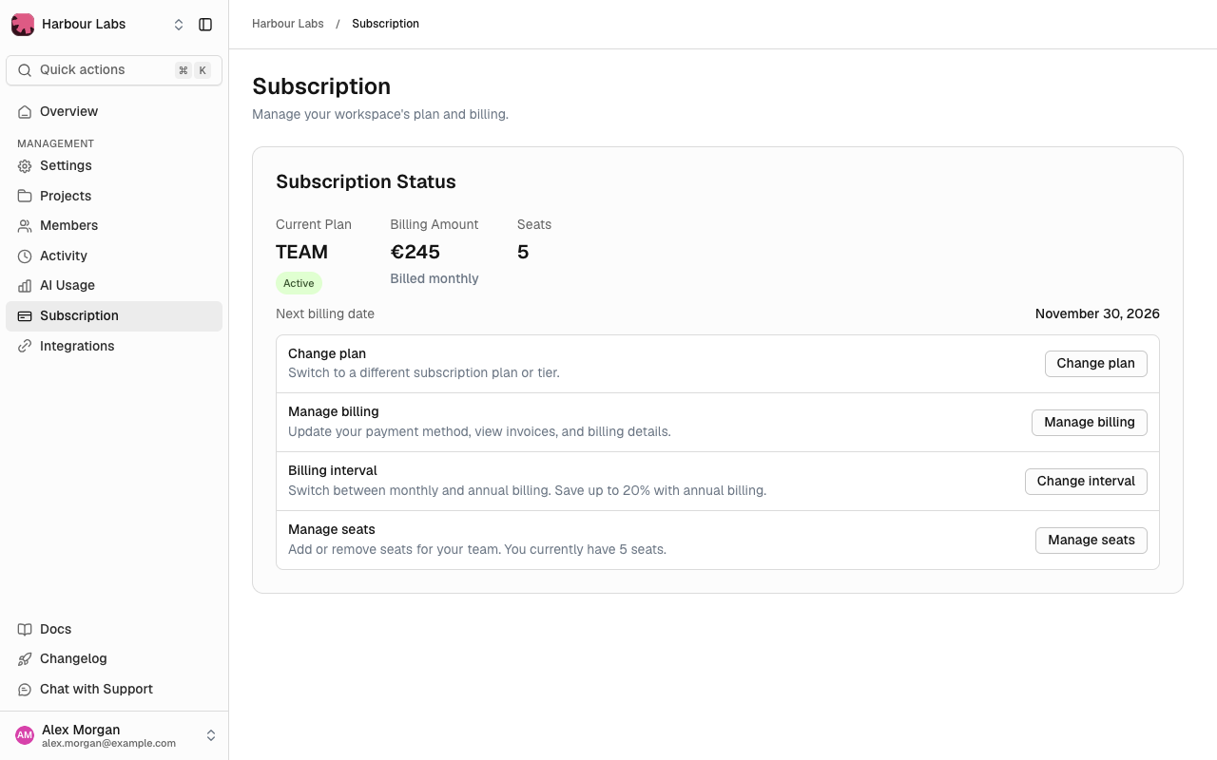Click the Projects folder icon

[25, 196]
